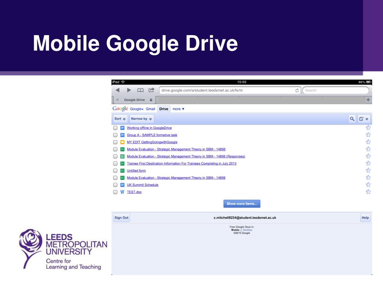Click the Mobile view text
Viewport: 383px width, 287px height.
[x=235, y=230]
